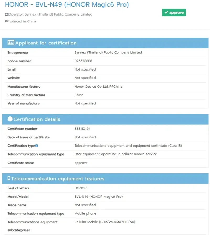Image resolution: width=210 pixels, height=235 pixels.
Task: Click certificate number B38110-24
Action: (82, 129)
